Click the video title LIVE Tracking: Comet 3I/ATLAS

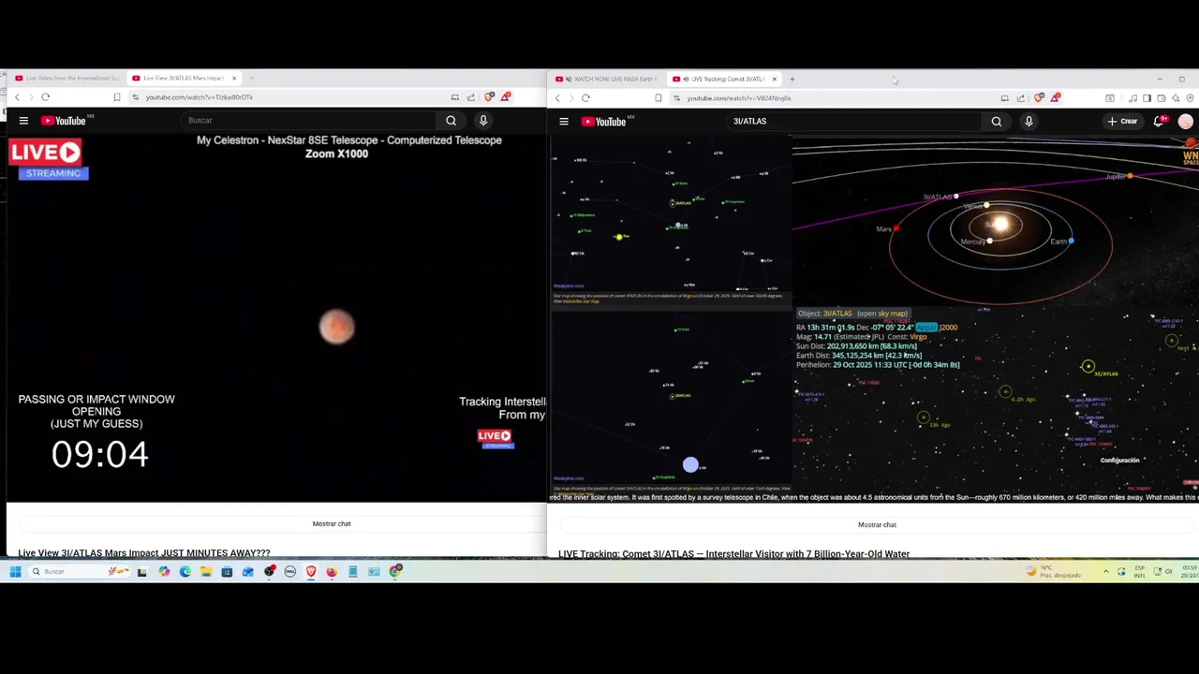coord(733,553)
